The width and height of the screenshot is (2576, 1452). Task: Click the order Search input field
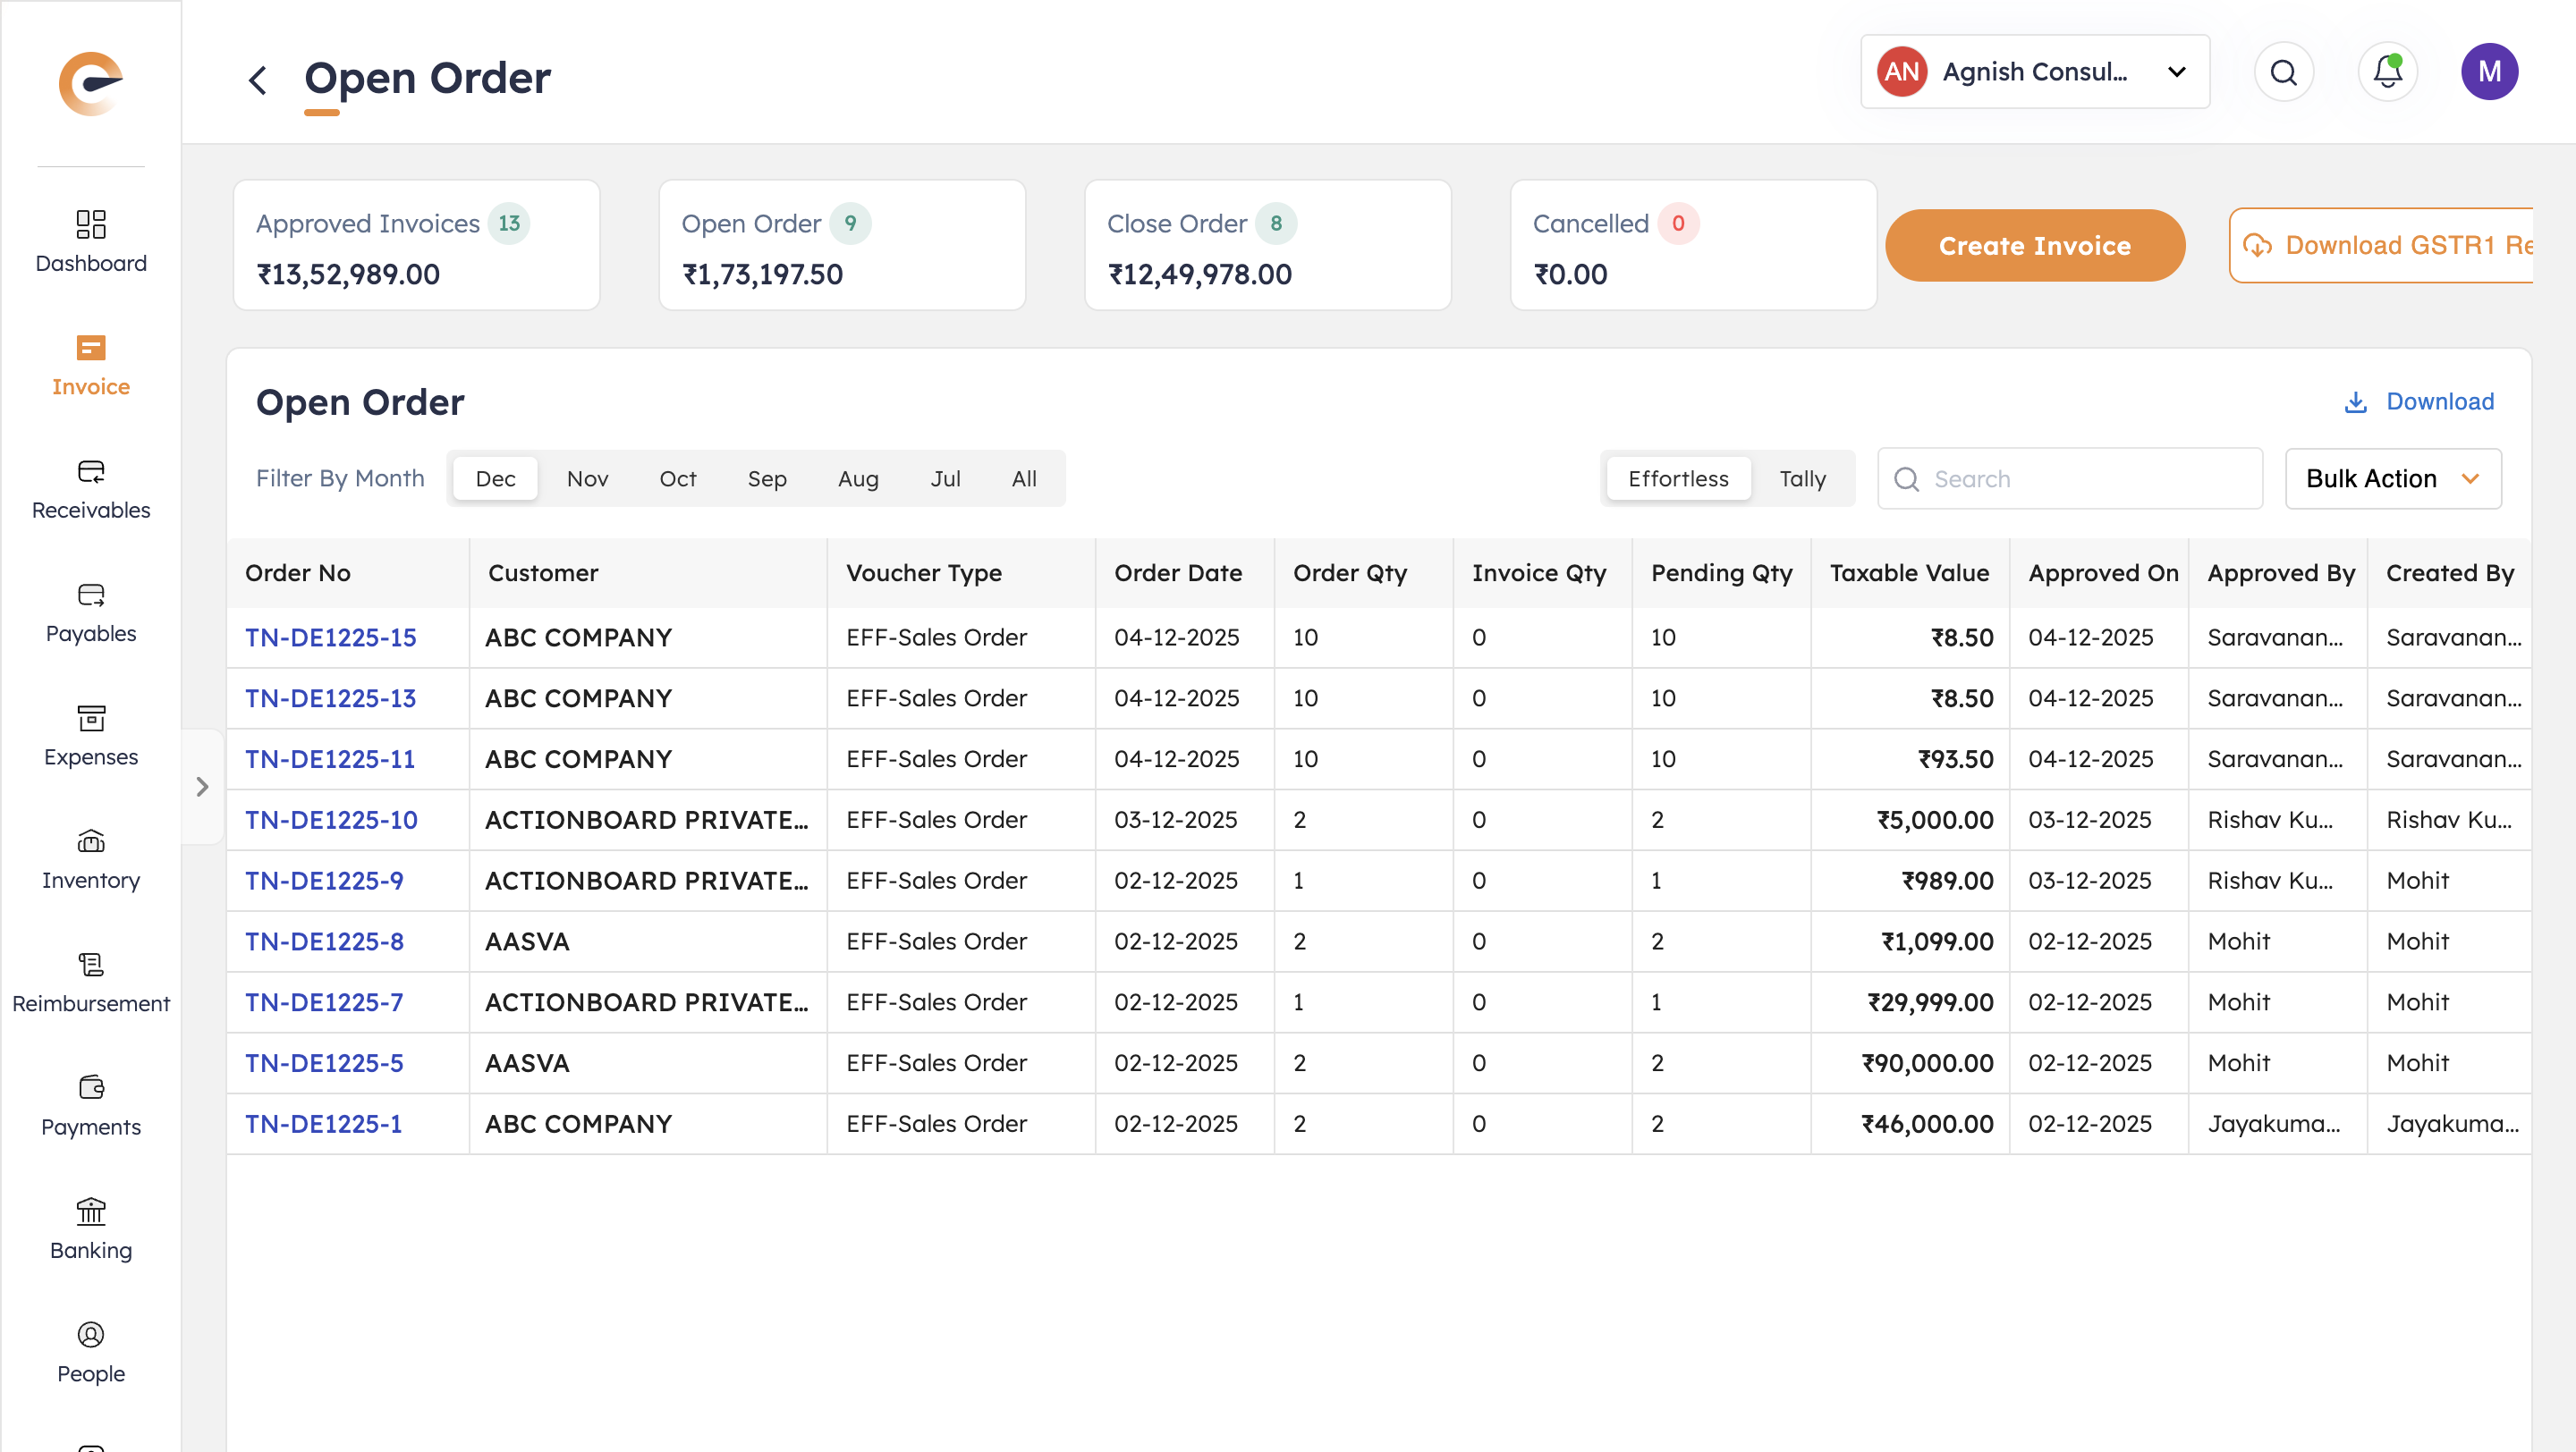[x=2085, y=478]
